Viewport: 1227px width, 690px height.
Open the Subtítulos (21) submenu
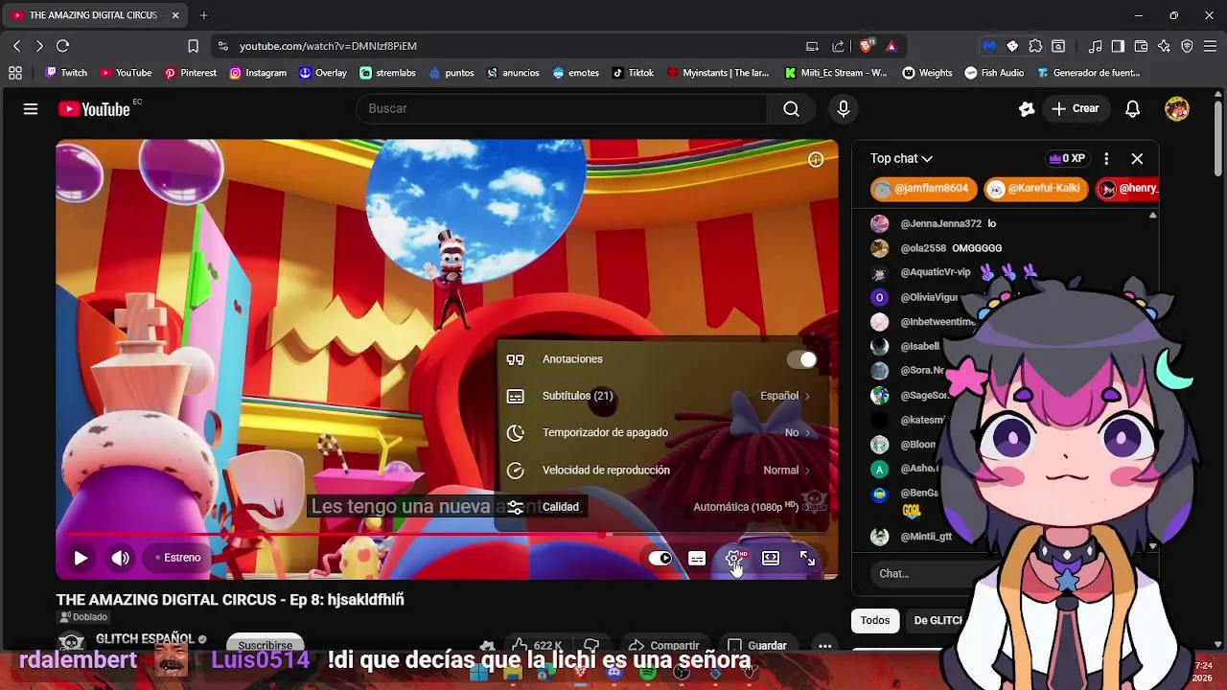click(x=661, y=396)
